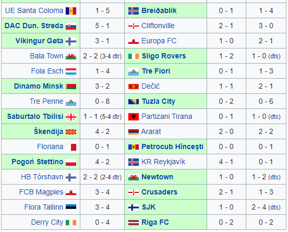Click the Albanian flag next to Partizani Tirana
The height and width of the screenshot is (232, 288).
pyautogui.click(x=134, y=117)
